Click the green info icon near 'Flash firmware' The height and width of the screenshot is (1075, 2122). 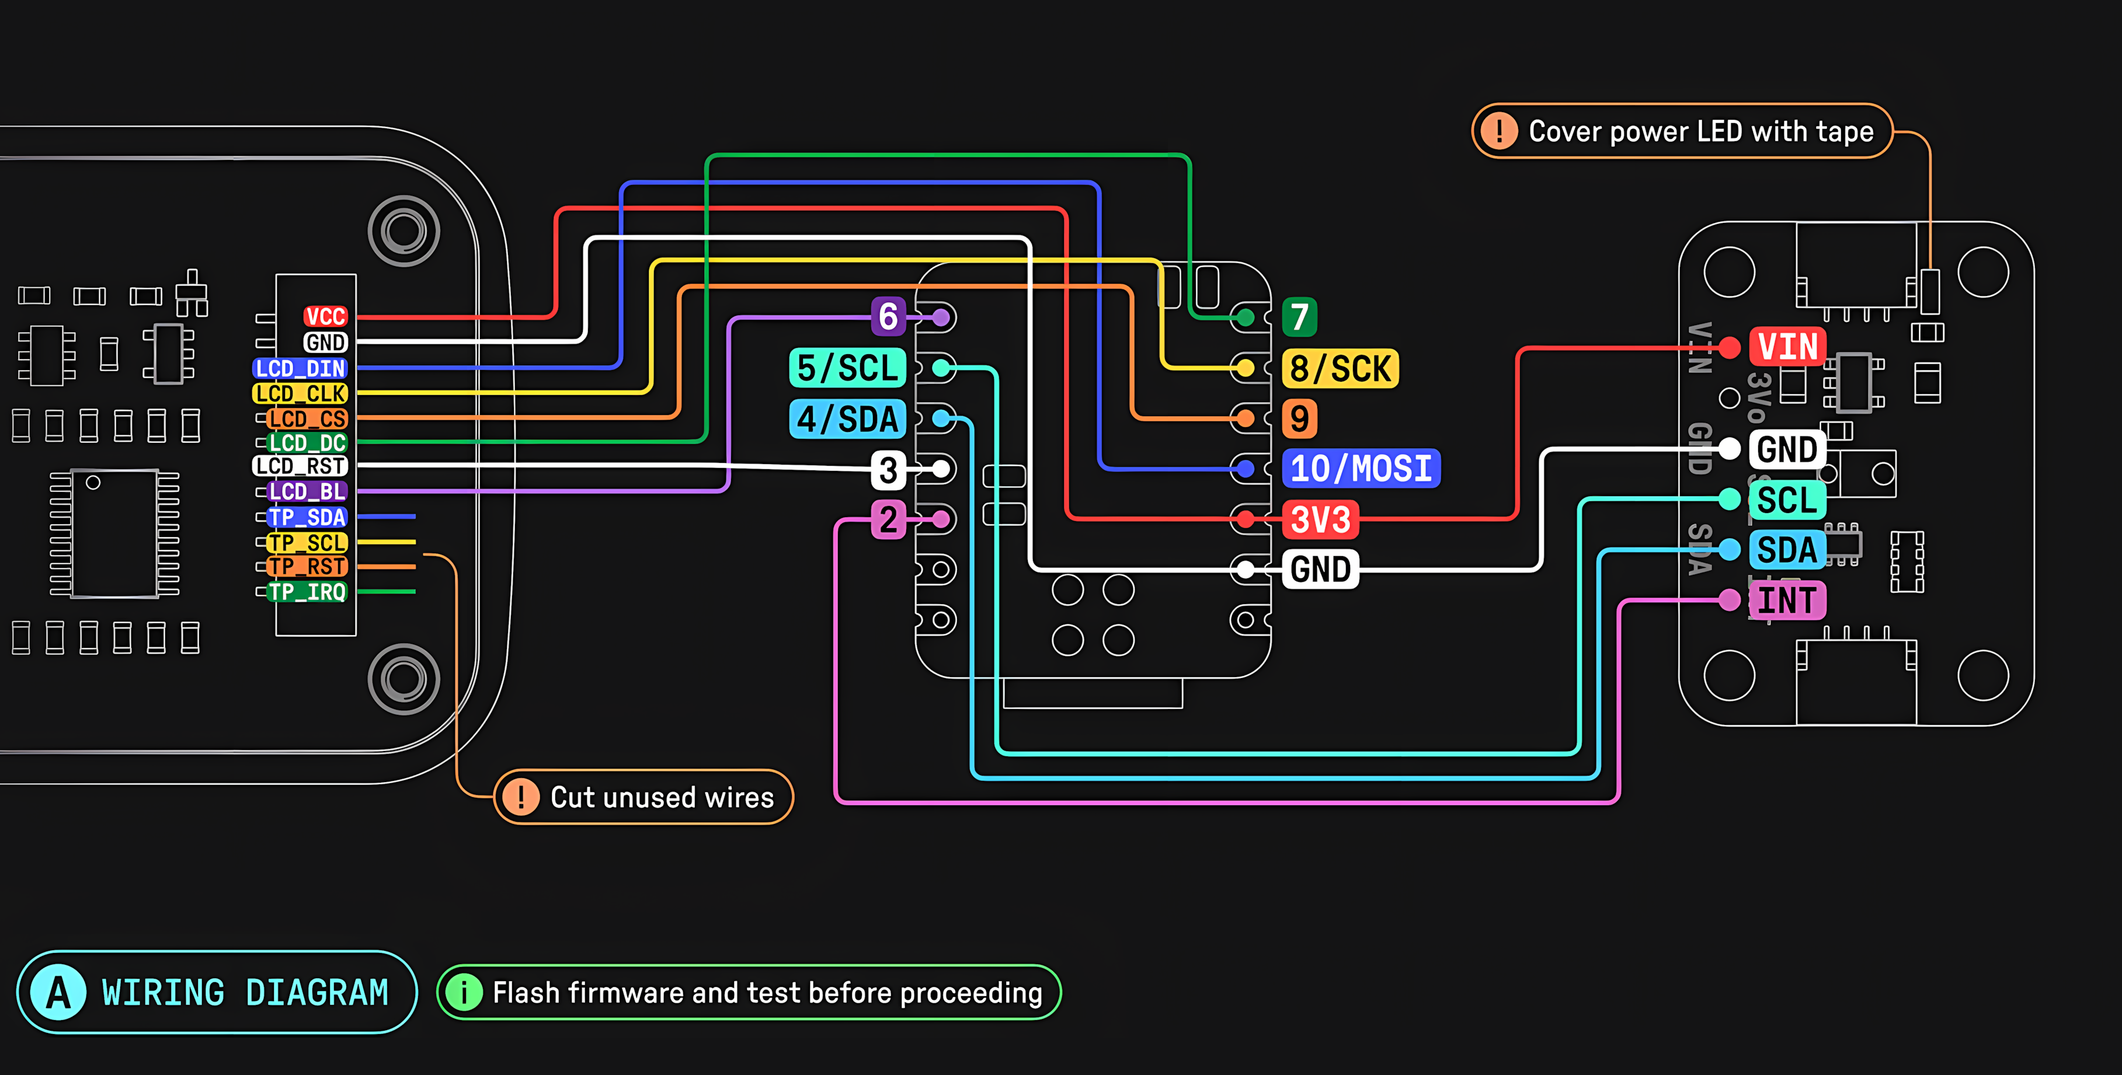tap(464, 992)
